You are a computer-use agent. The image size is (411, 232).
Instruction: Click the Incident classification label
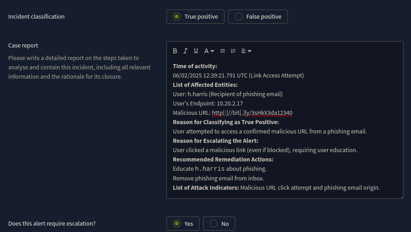tap(36, 17)
